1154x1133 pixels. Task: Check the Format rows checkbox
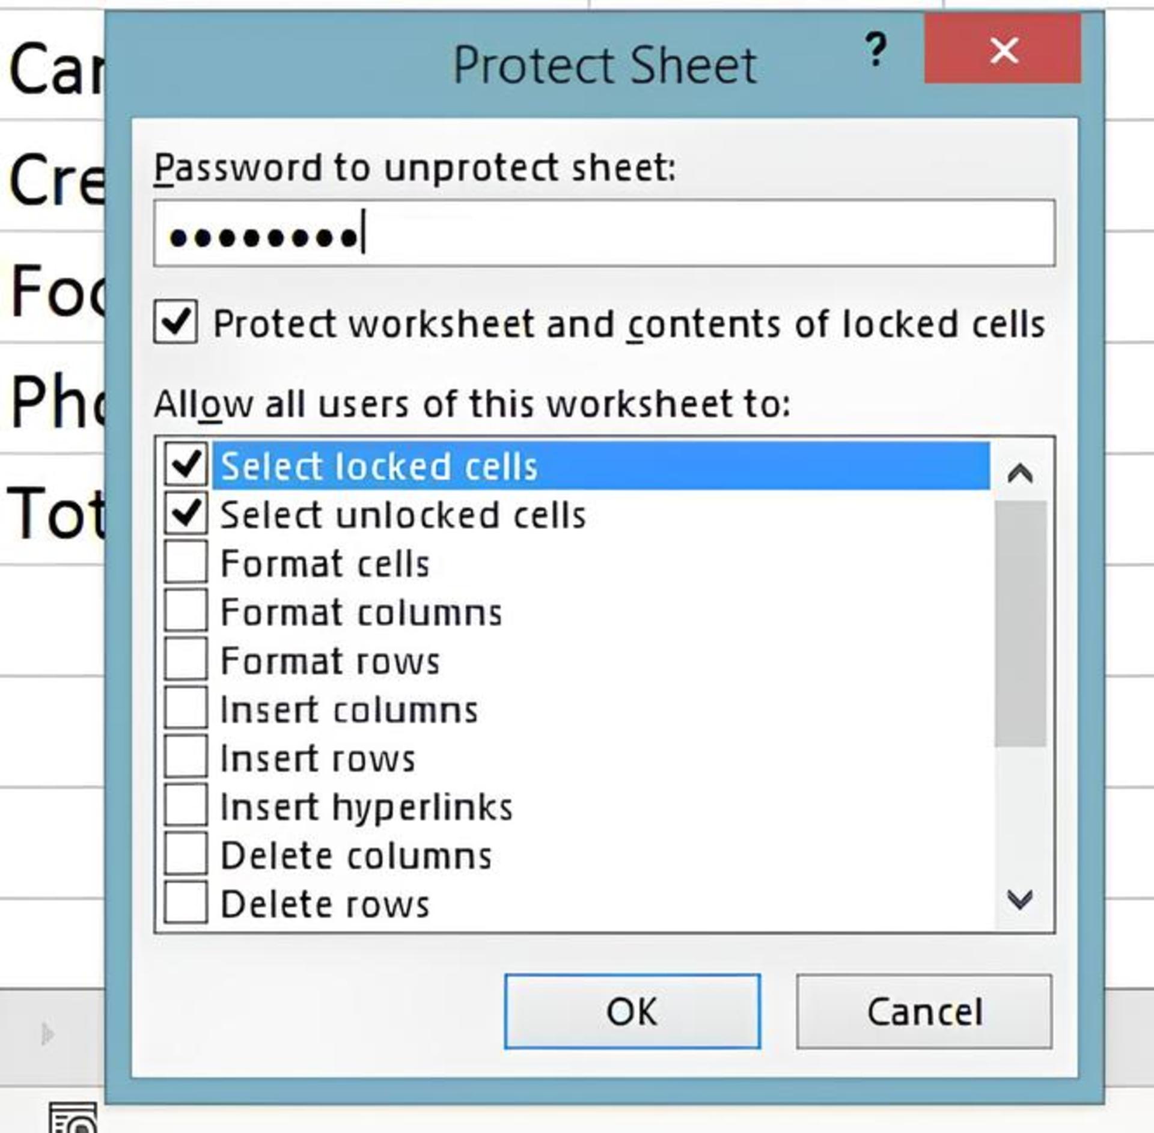(186, 660)
